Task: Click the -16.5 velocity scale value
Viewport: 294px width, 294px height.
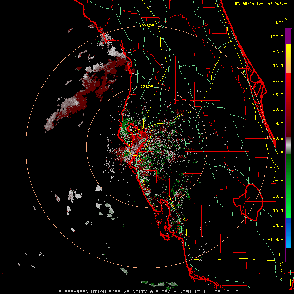Action: pyautogui.click(x=277, y=153)
